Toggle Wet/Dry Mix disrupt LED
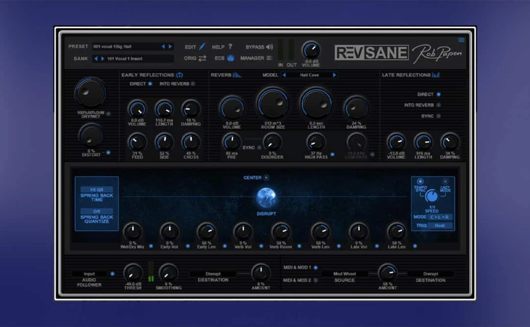 (x=151, y=246)
